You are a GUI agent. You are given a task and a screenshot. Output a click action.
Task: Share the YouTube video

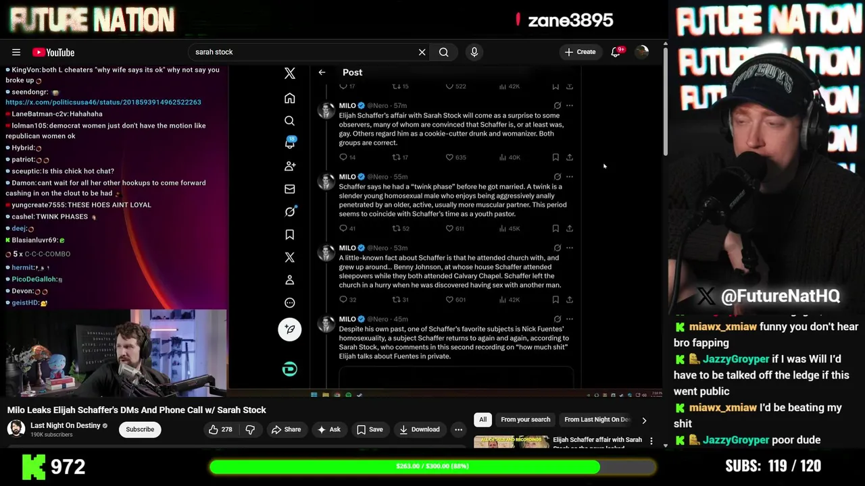[286, 429]
